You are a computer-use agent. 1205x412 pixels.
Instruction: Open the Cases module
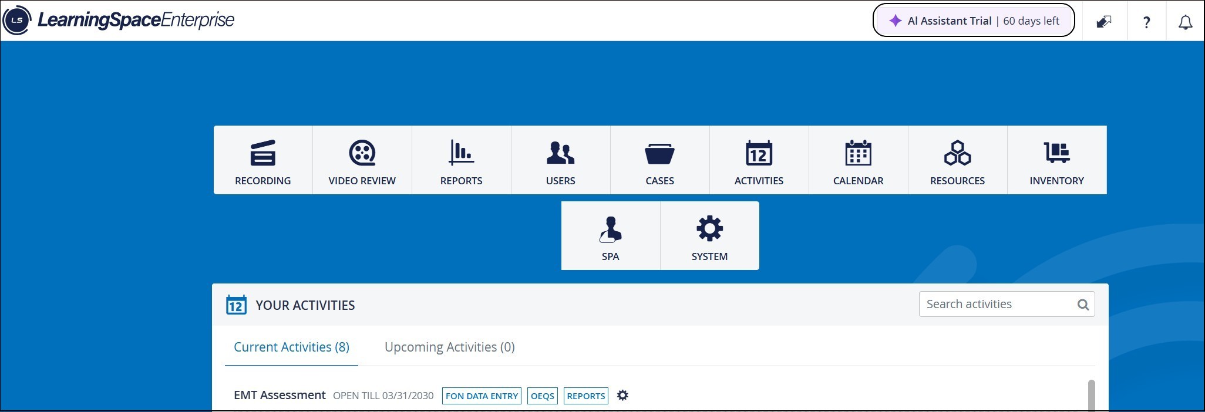(660, 160)
